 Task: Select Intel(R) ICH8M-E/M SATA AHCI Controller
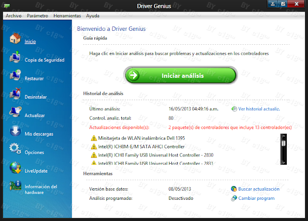coord(141,146)
